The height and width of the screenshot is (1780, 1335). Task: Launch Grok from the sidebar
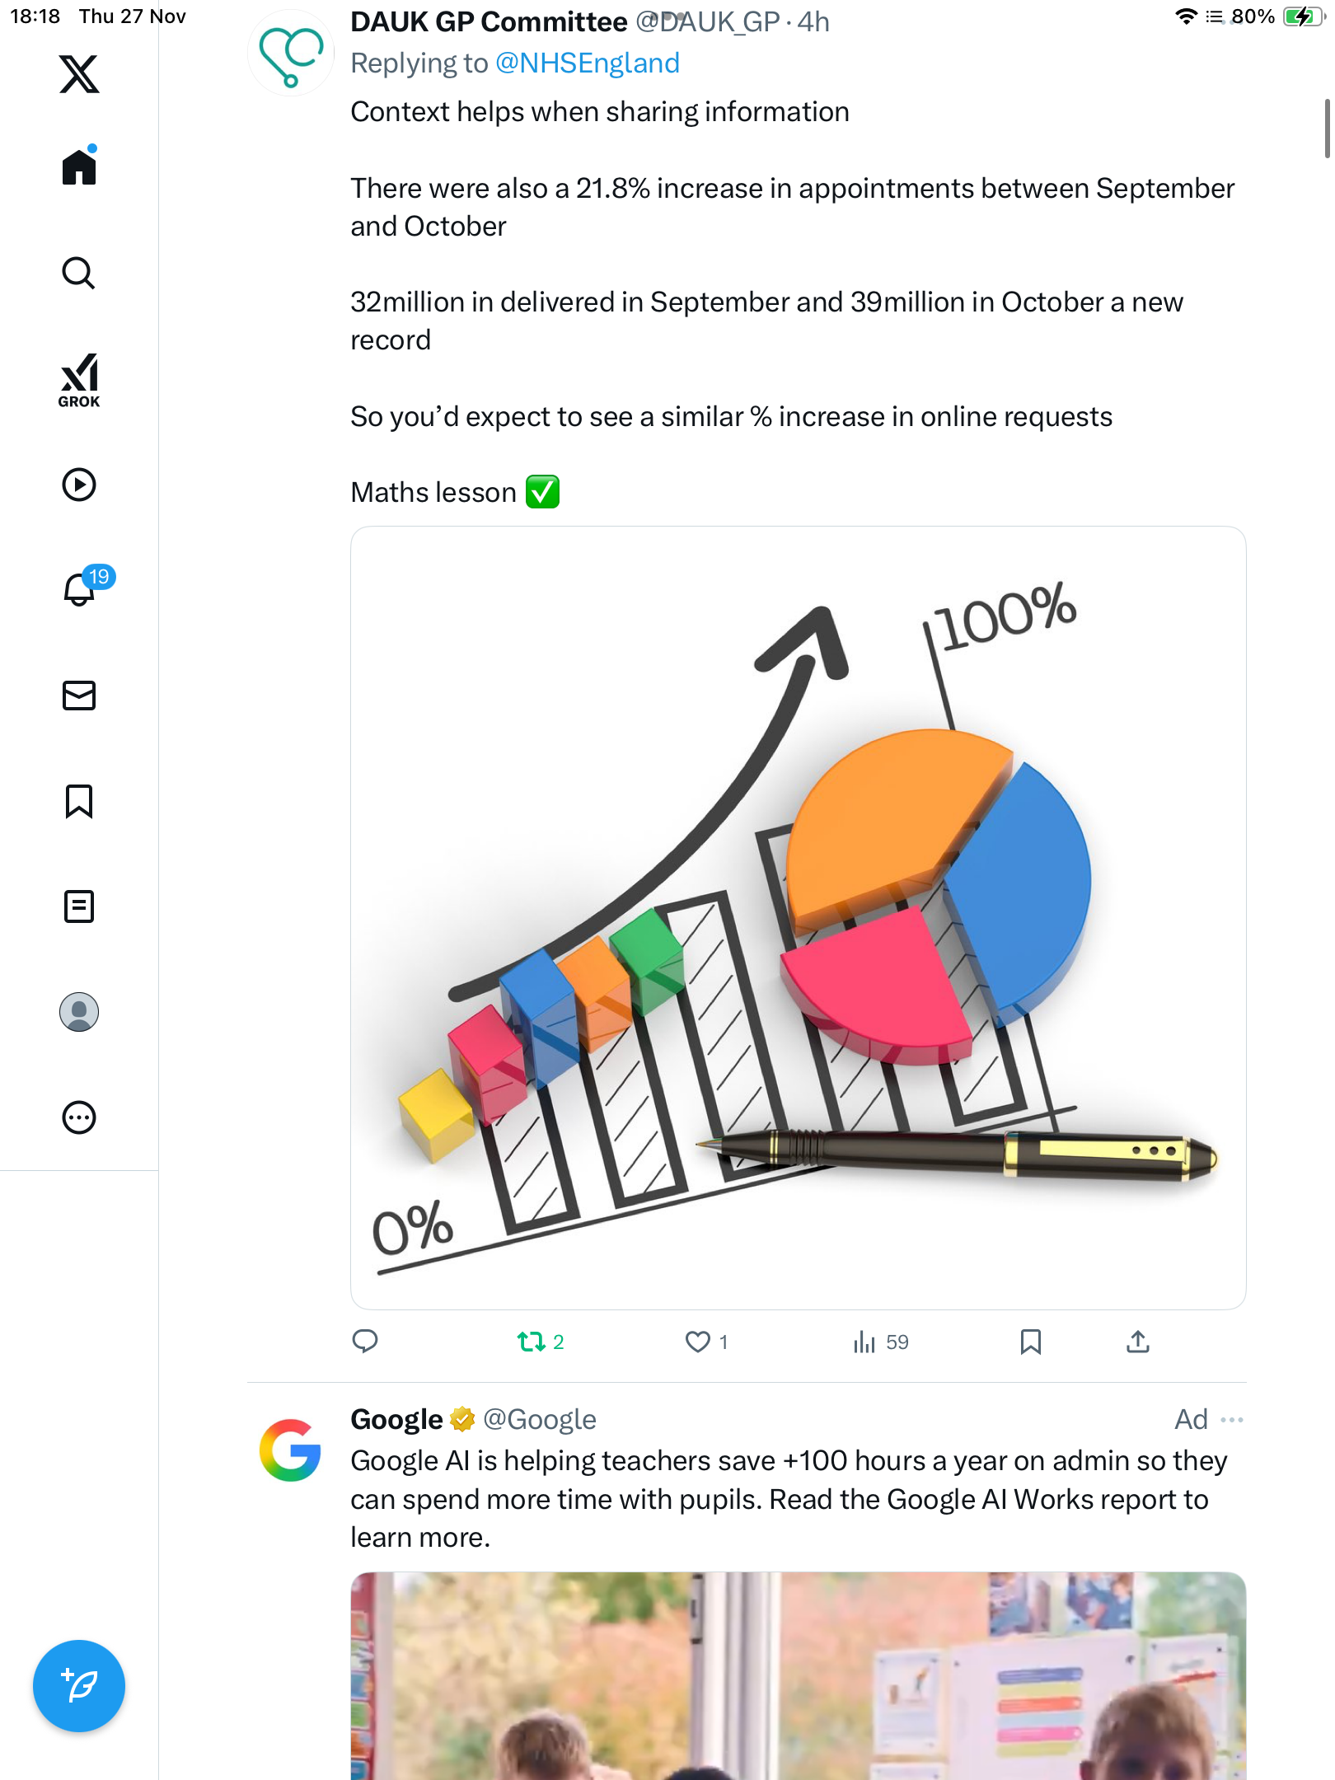(x=79, y=380)
